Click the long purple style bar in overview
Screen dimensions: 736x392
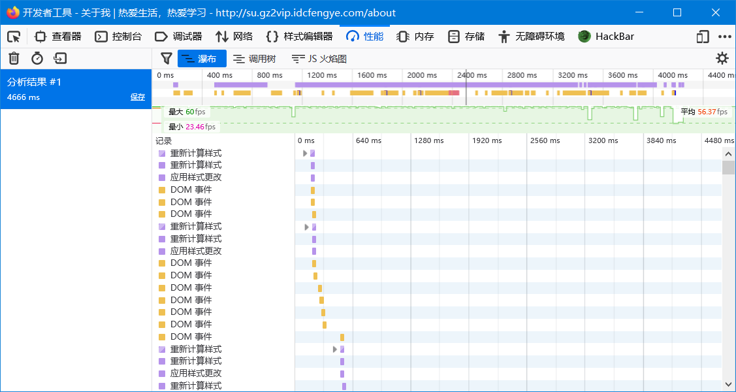click(x=436, y=85)
